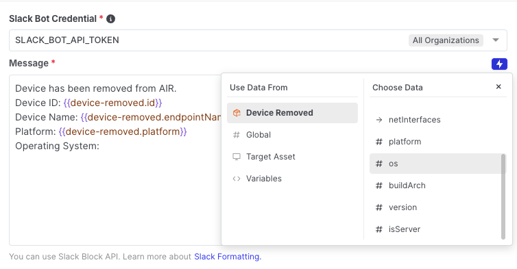Click the hash icon beside isServer
Screen dimensions: 517x269
pos(379,229)
